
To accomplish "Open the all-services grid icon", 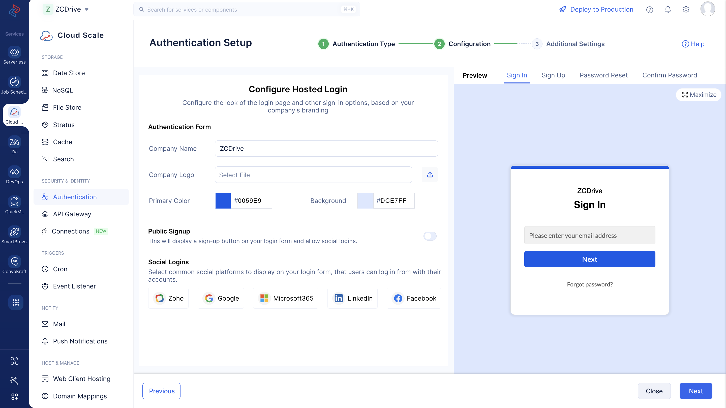I will [16, 302].
